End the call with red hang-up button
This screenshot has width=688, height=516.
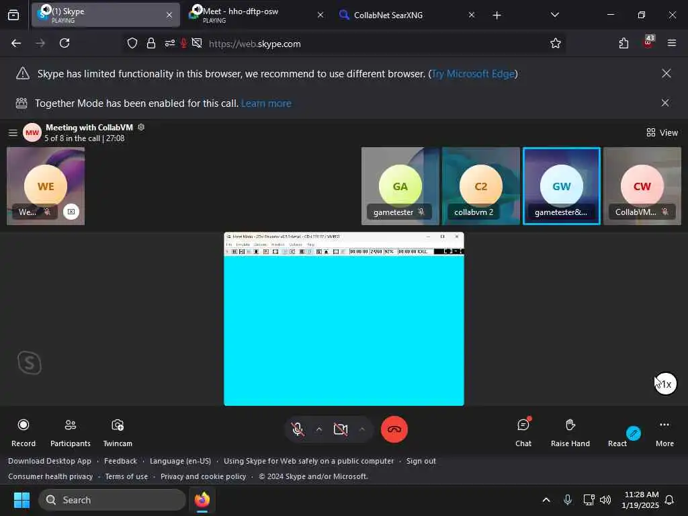click(394, 429)
